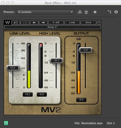Click the LOW LEVEL label
The height and width of the screenshot is (128, 121).
click(20, 34)
